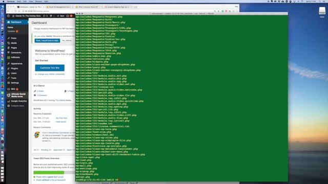Open Media in WordPress sidebar

[x=14, y=43]
